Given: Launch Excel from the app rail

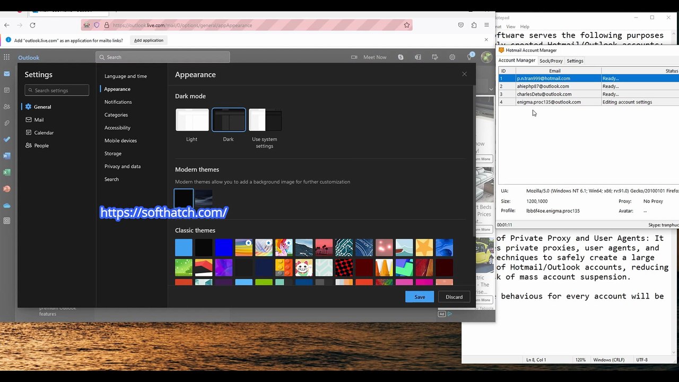Looking at the screenshot, I should click(x=7, y=172).
